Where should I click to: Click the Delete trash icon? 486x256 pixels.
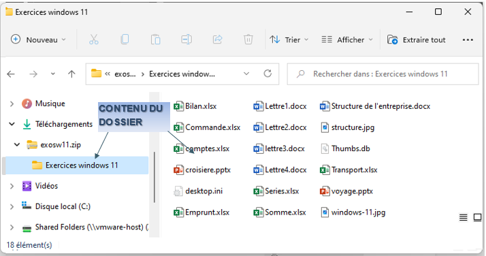coord(248,39)
